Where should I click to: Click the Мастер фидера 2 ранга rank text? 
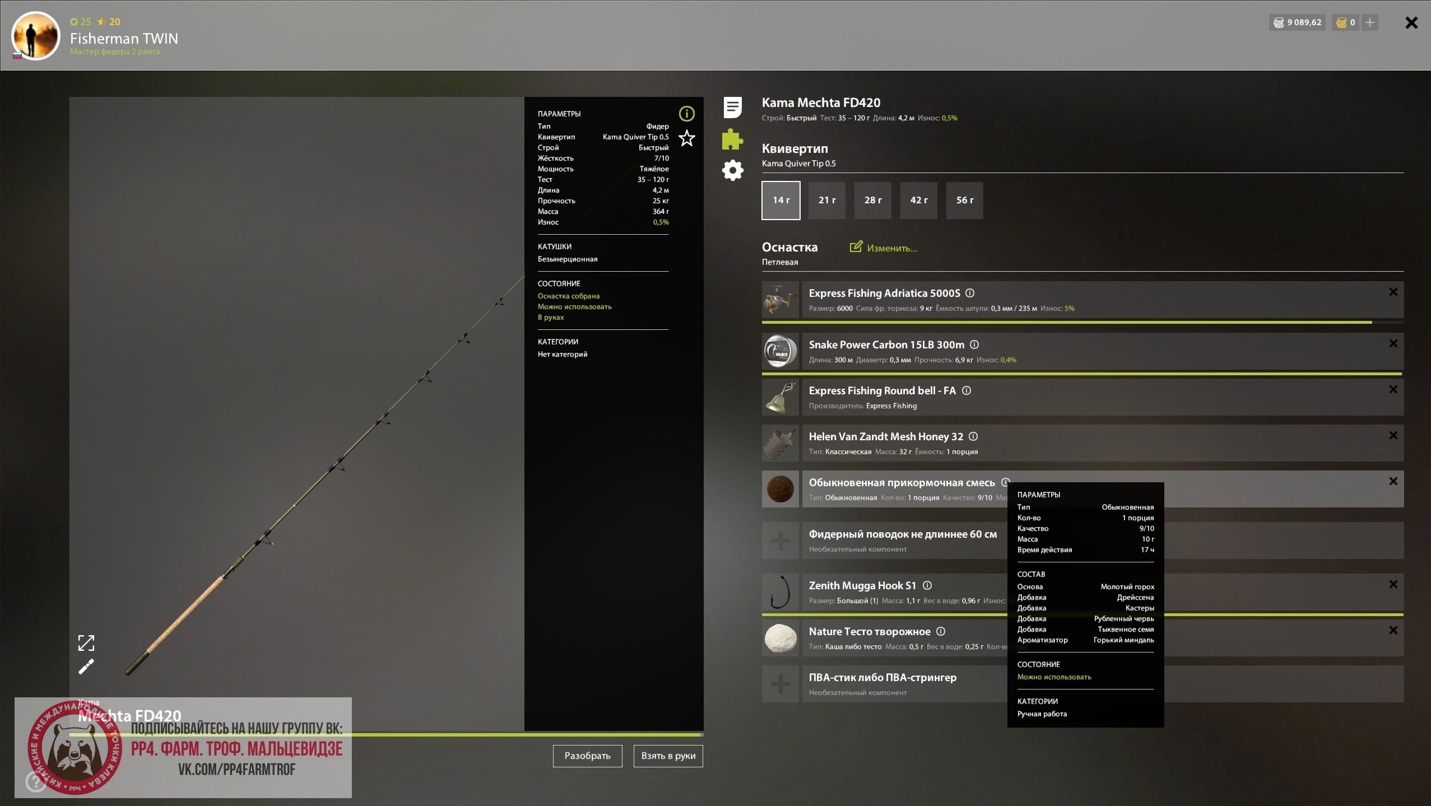pyautogui.click(x=115, y=52)
